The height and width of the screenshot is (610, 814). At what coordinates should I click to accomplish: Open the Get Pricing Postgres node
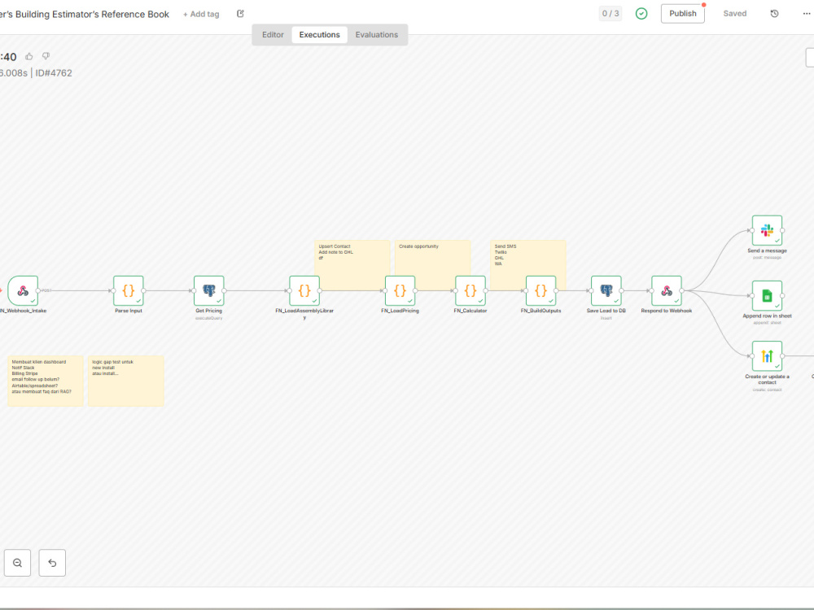coord(208,290)
